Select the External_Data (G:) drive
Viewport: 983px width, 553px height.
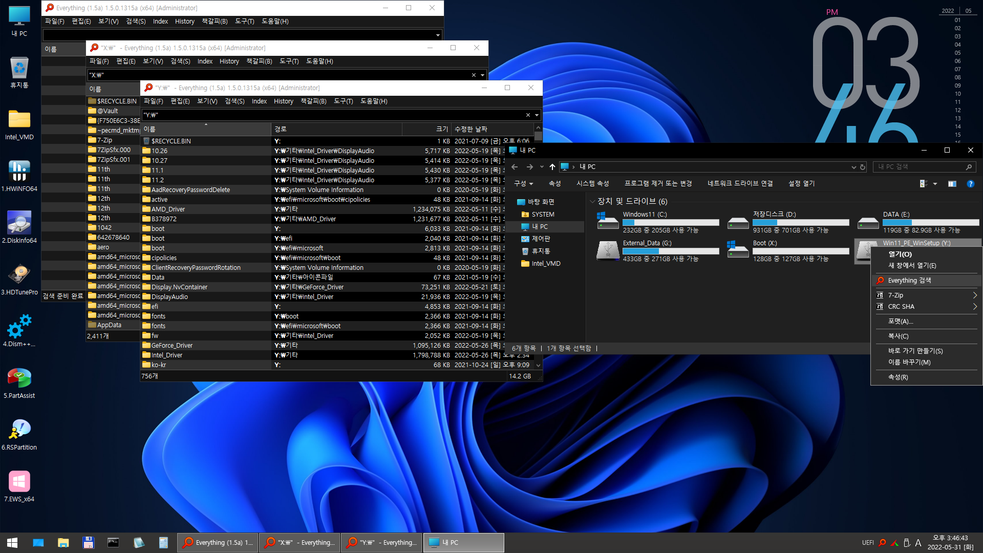pyautogui.click(x=658, y=251)
